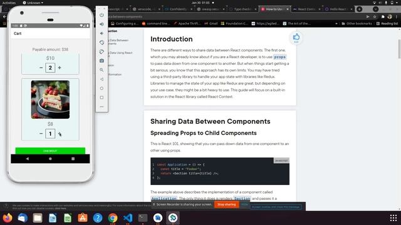Accept cookies and close this message
The image size is (401, 225).
276,207
